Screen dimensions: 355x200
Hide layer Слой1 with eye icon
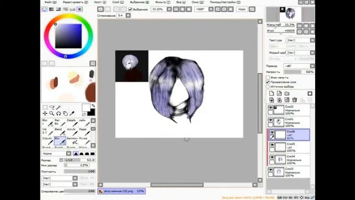tap(270, 120)
